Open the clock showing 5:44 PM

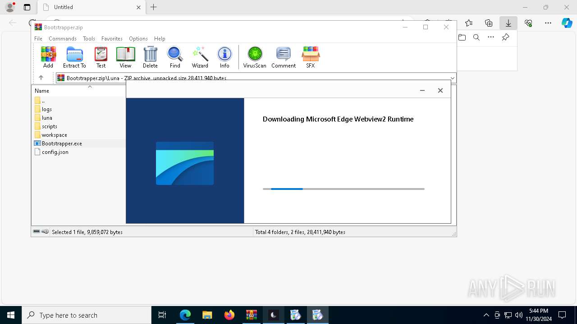[x=539, y=315]
